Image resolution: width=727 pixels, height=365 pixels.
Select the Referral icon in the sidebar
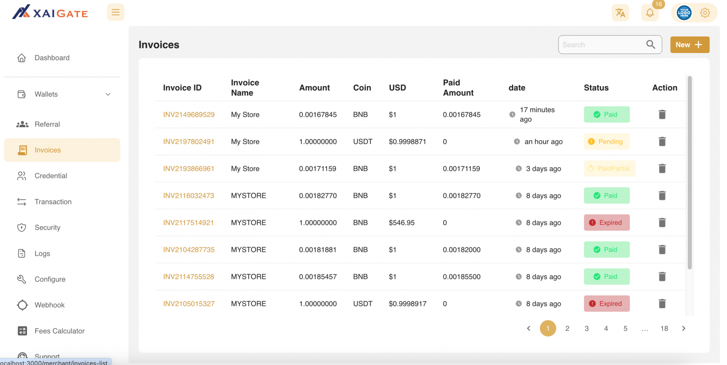(x=21, y=124)
